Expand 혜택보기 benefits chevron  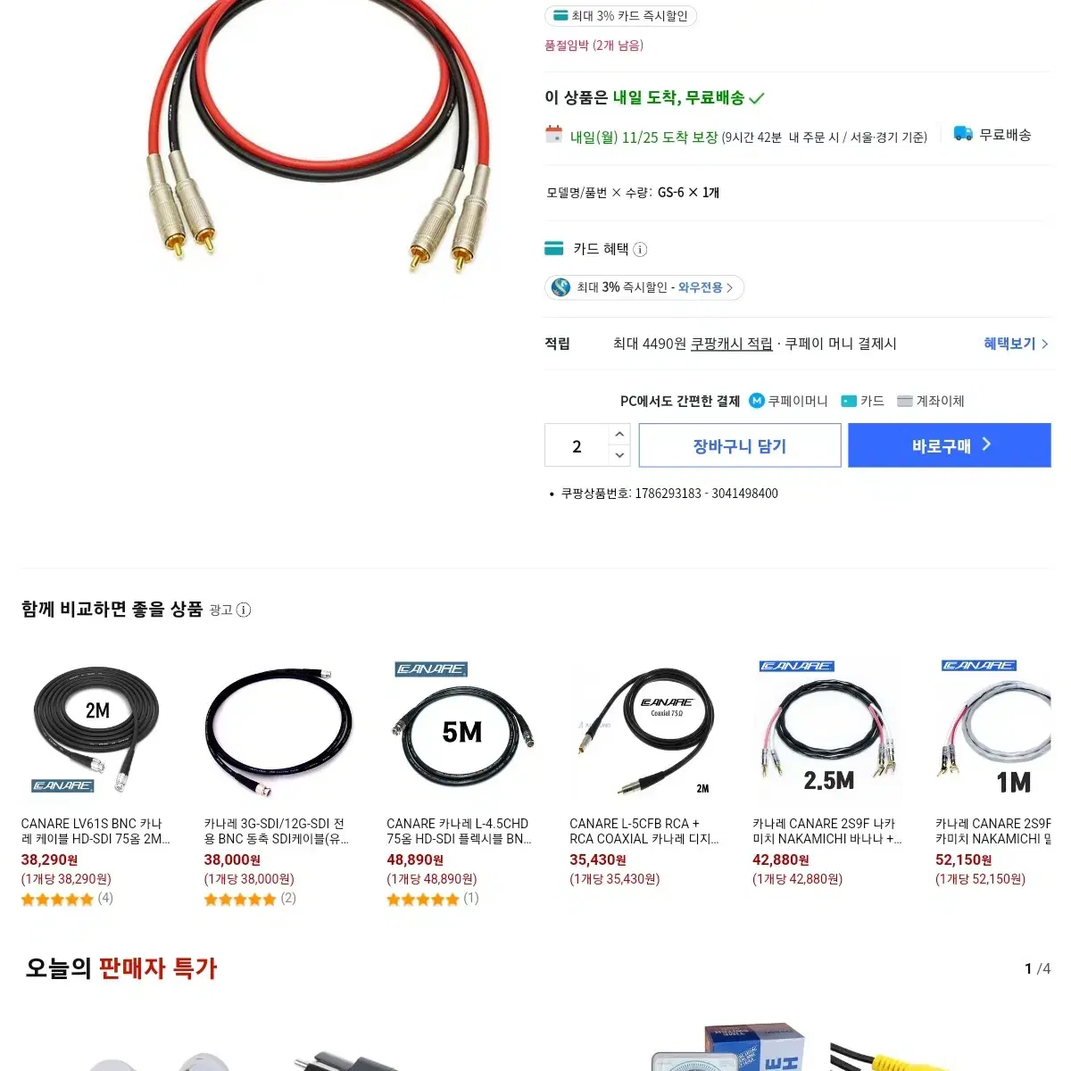click(x=1045, y=344)
